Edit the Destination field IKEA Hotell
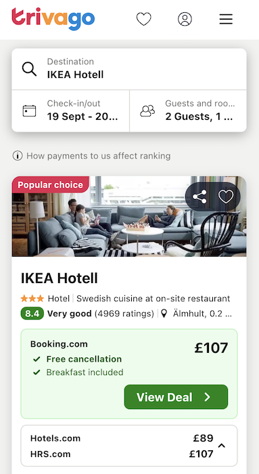 tap(129, 69)
